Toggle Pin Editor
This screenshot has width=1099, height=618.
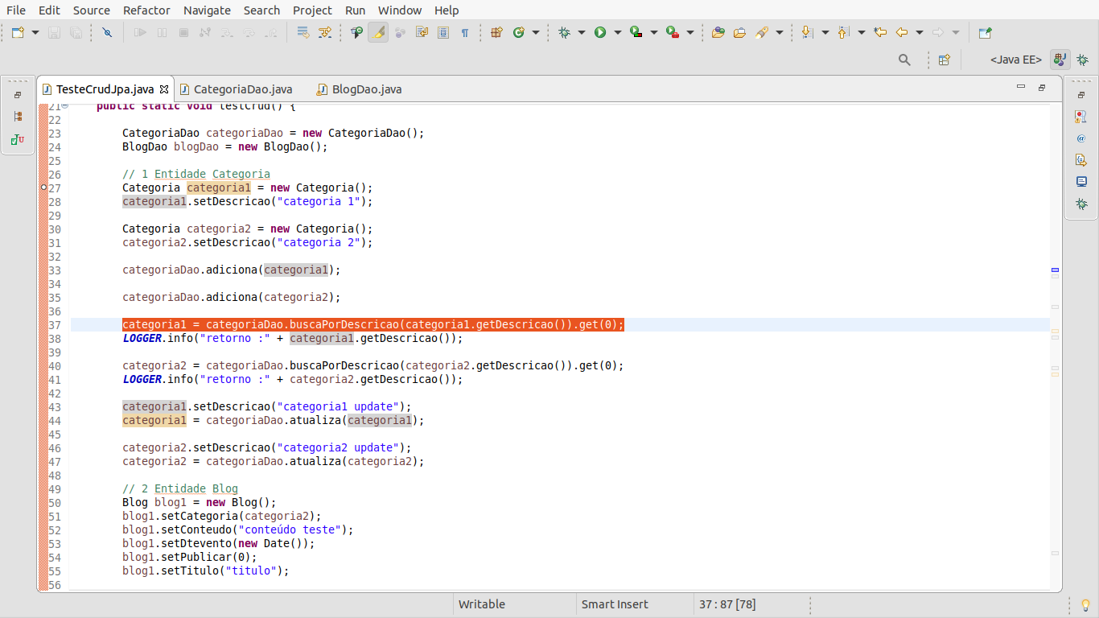tap(985, 33)
